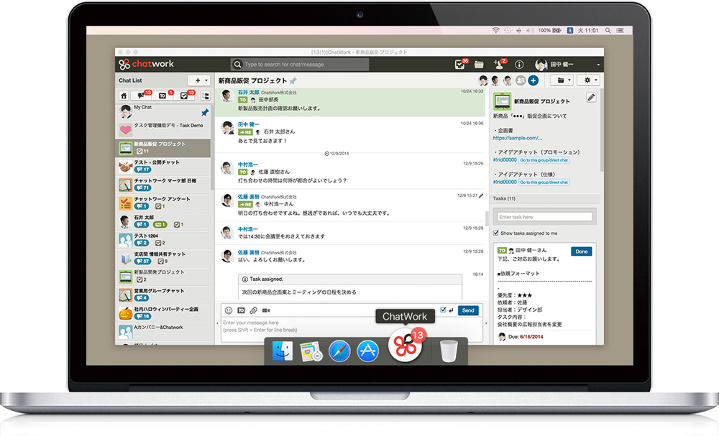Open Maps app in dock
The width and height of the screenshot is (719, 436).
[311, 351]
